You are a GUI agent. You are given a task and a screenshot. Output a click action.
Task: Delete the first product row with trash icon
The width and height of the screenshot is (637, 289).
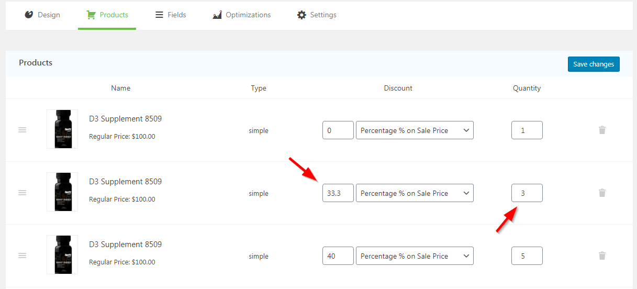(x=602, y=130)
